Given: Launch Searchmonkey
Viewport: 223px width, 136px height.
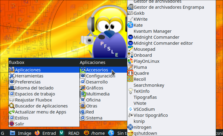Looking at the screenshot, I should 172,85.
